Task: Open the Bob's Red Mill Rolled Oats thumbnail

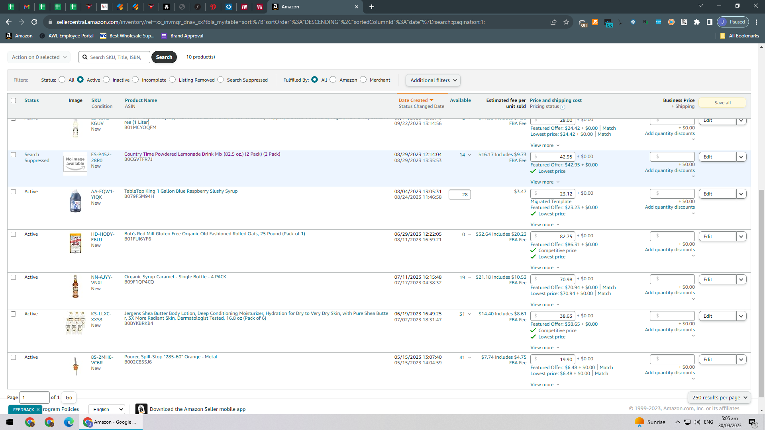Action: click(x=75, y=244)
